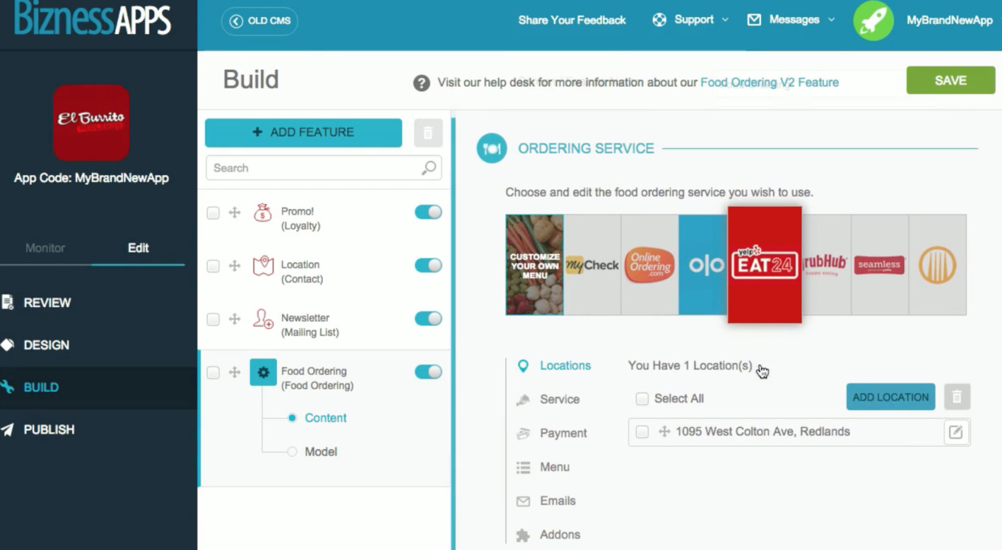Click the search magnifier icon

point(429,168)
